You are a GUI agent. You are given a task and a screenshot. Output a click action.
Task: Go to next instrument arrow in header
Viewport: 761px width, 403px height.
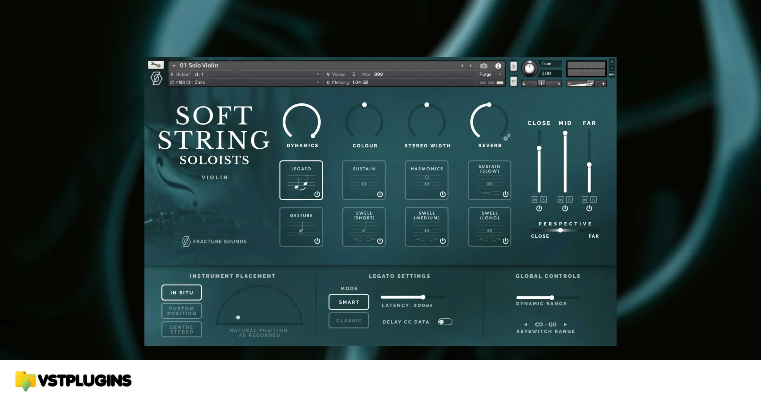[471, 66]
